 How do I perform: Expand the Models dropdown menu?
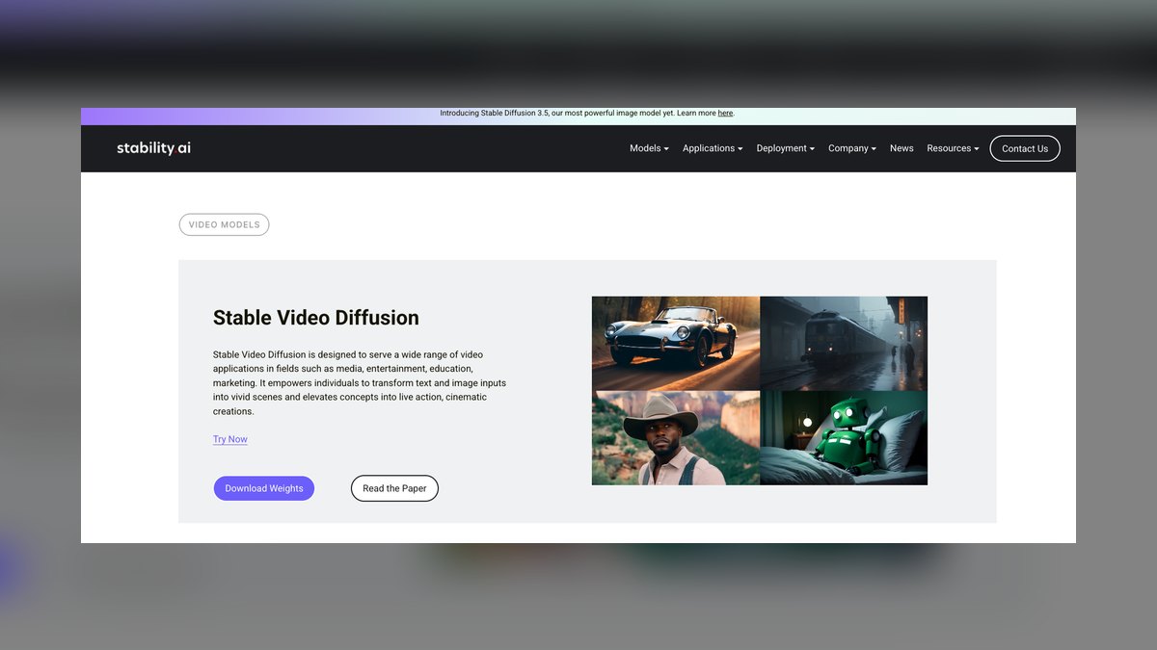tap(649, 148)
